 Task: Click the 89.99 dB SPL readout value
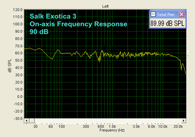tap(167, 23)
